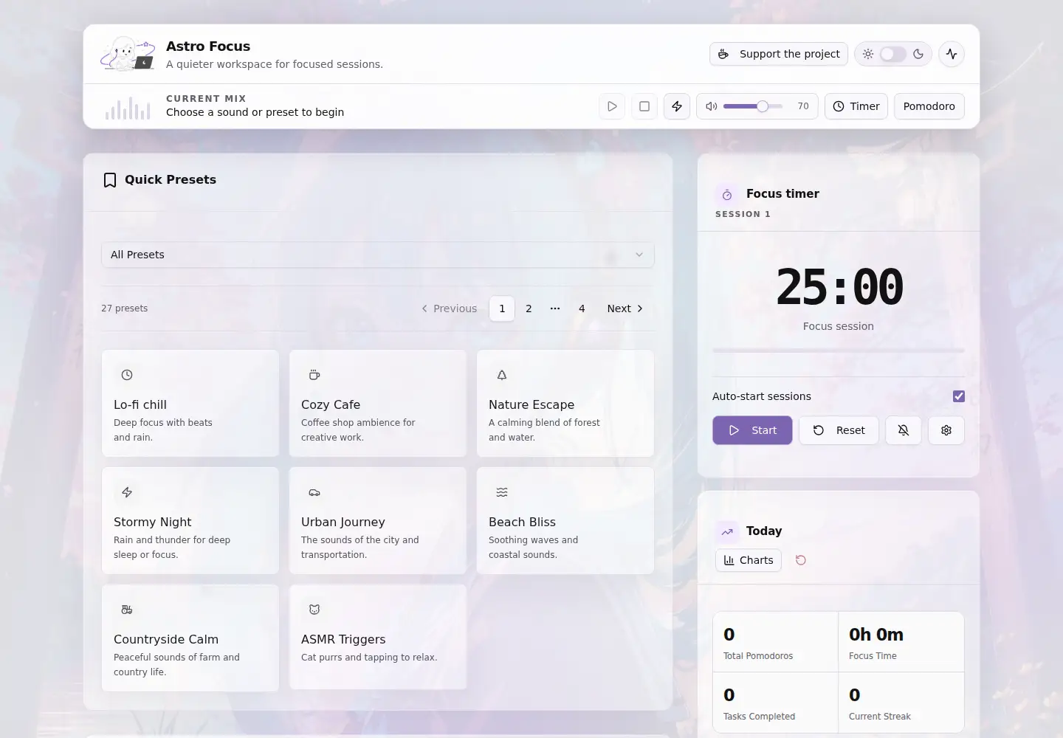Uncheck the Auto-start sessions checkbox
Image resolution: width=1063 pixels, height=738 pixels.
(x=959, y=396)
